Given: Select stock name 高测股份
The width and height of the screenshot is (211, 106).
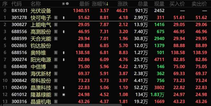Looking at the screenshot, I should (x=41, y=32).
